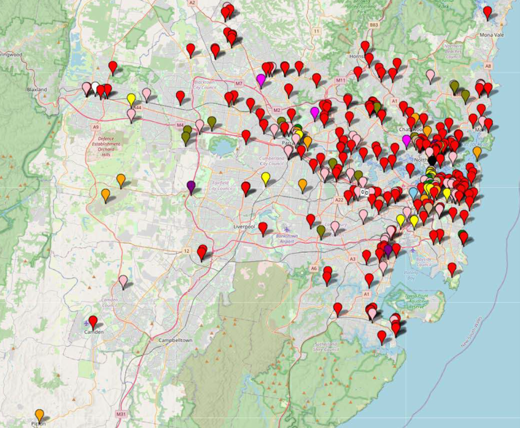520x428 pixels.
Task: Click the magenta marker right of the M2 label
Action: coord(314,112)
